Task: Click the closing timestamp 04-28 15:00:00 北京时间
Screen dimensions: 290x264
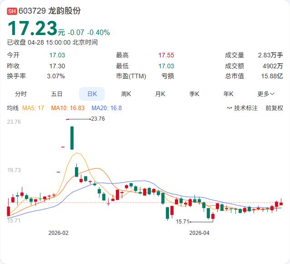Action: pos(63,42)
